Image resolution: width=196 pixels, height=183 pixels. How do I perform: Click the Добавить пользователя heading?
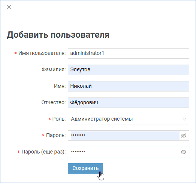58,35
